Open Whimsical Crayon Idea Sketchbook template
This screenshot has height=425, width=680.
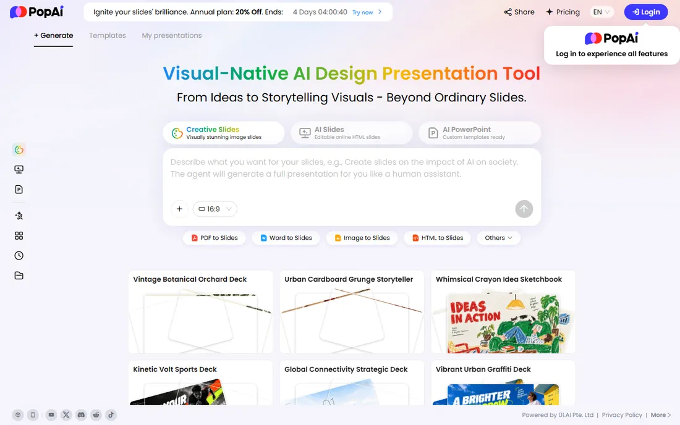coord(503,312)
